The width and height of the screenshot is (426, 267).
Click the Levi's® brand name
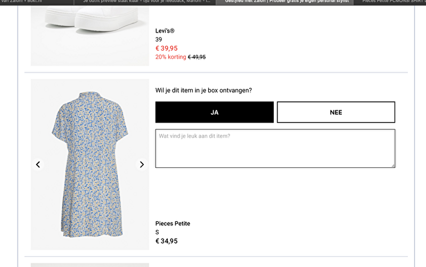165,31
